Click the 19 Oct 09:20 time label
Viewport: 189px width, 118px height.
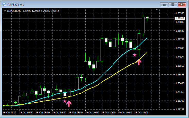pyautogui.click(x=59, y=113)
